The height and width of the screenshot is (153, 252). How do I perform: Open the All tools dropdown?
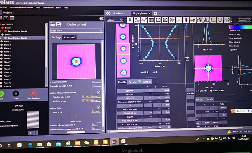(115, 20)
